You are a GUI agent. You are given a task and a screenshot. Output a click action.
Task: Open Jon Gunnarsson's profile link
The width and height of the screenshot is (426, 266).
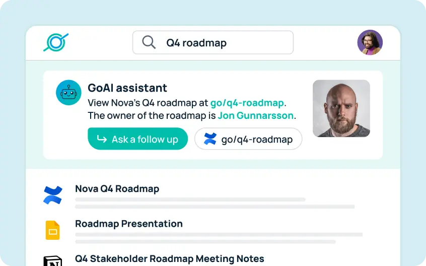[255, 115]
